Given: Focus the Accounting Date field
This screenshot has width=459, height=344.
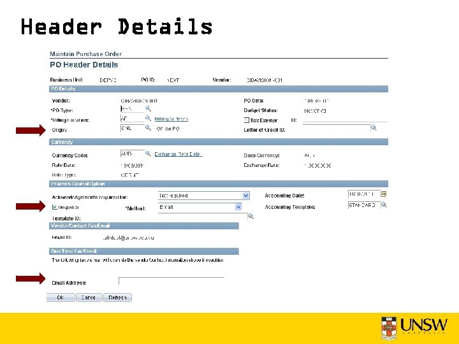Looking at the screenshot, I should coord(364,194).
